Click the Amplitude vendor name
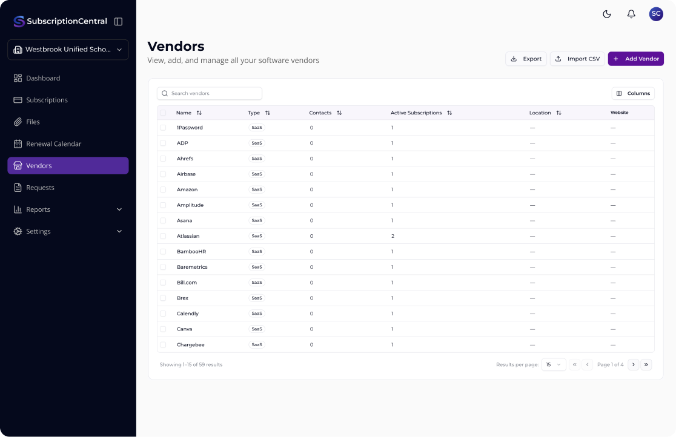The width and height of the screenshot is (676, 437). point(190,205)
